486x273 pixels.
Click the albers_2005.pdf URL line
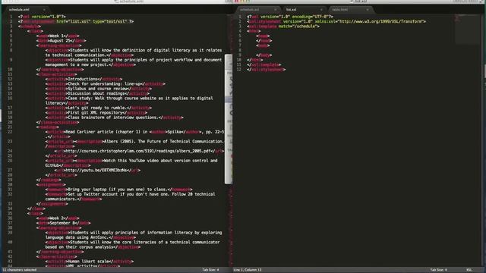pyautogui.click(x=139, y=151)
